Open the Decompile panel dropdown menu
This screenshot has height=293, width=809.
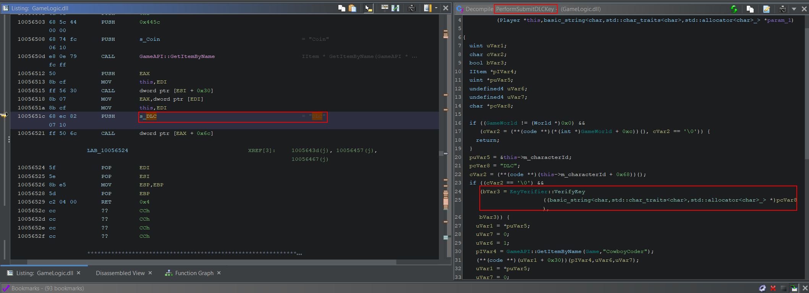(794, 9)
